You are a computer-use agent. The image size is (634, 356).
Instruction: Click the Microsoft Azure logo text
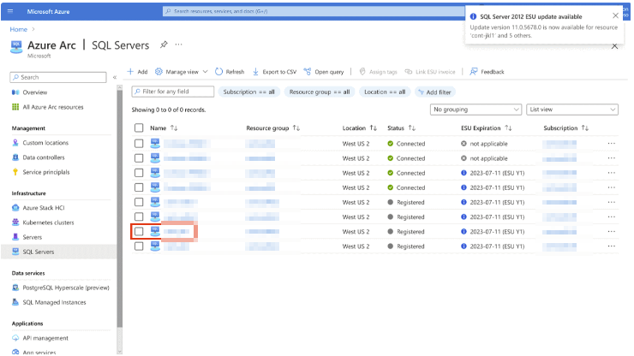pos(48,12)
